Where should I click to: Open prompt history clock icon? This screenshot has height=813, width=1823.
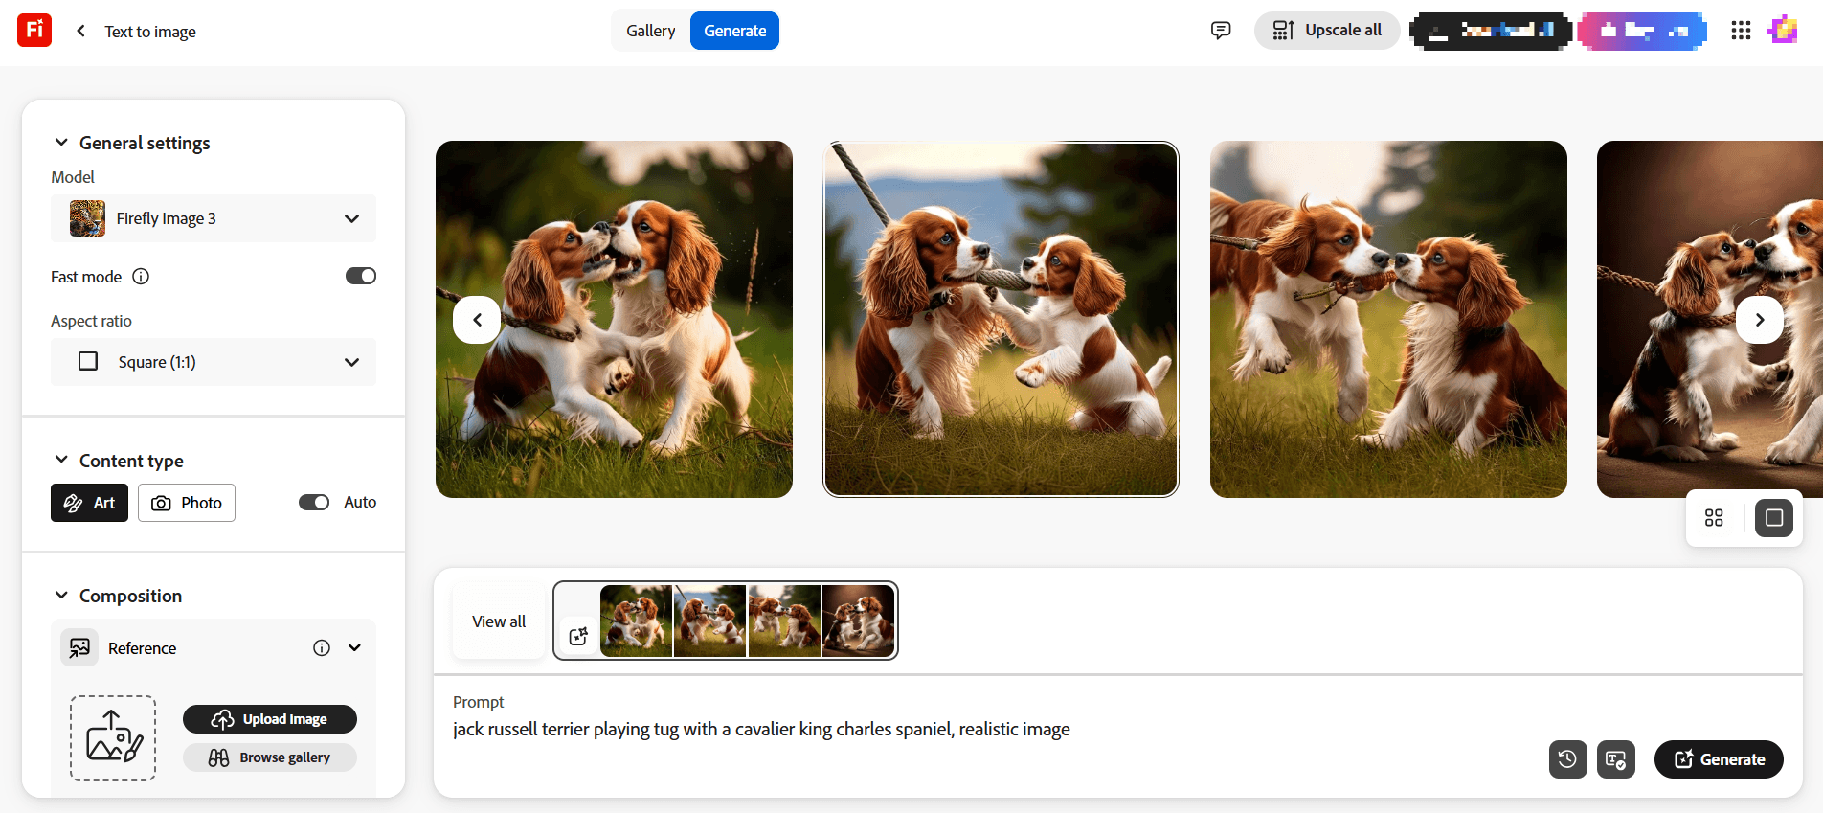click(1567, 759)
